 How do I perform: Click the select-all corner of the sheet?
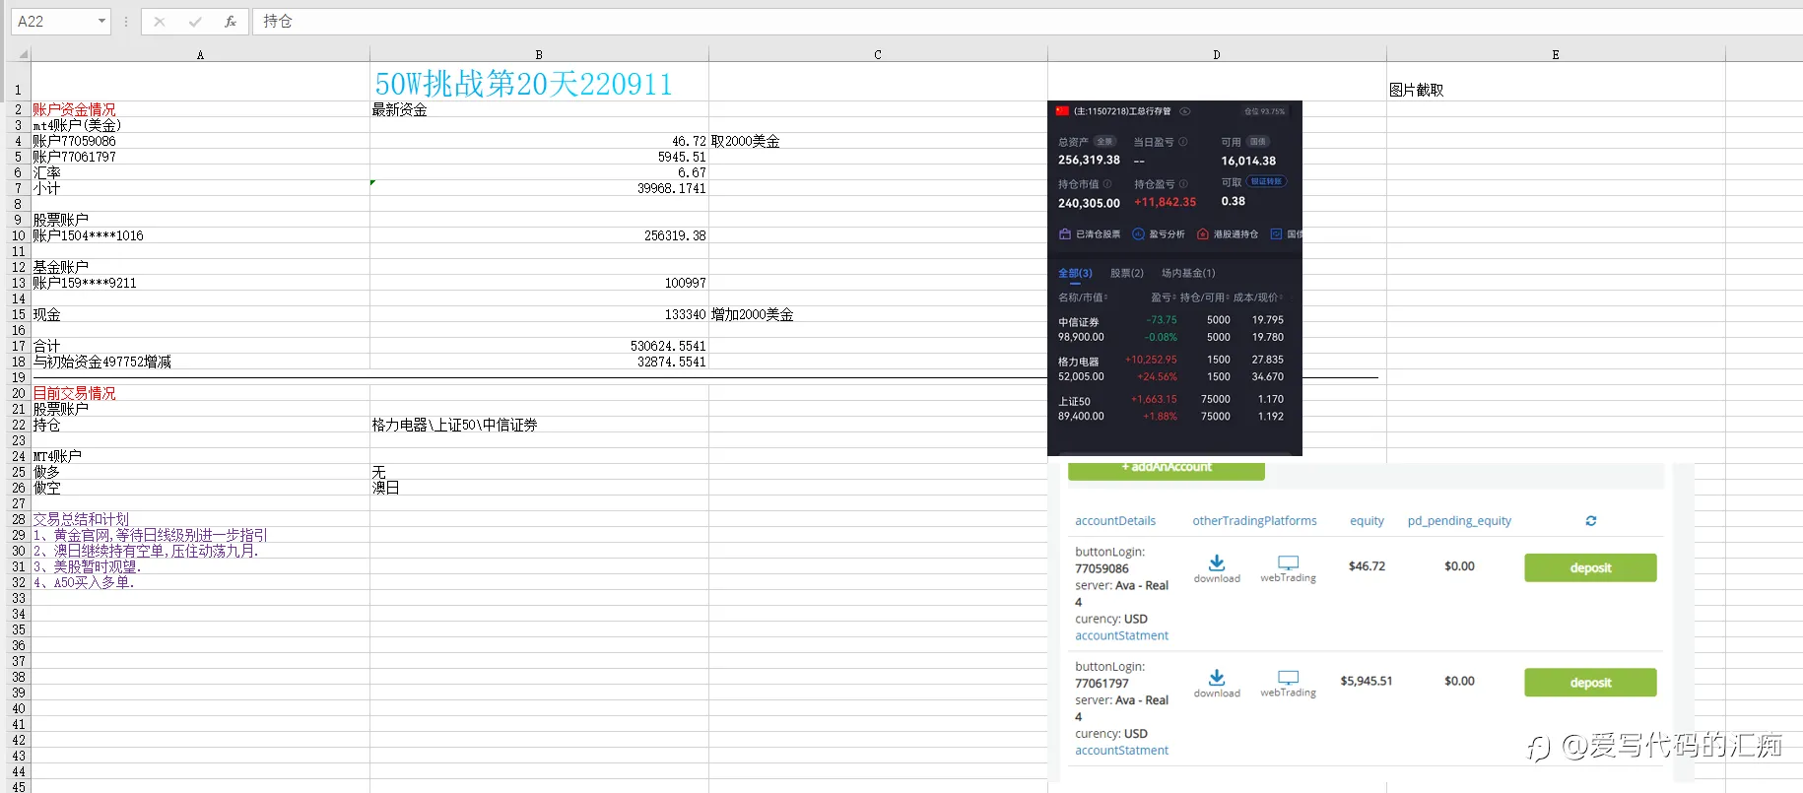[20, 54]
